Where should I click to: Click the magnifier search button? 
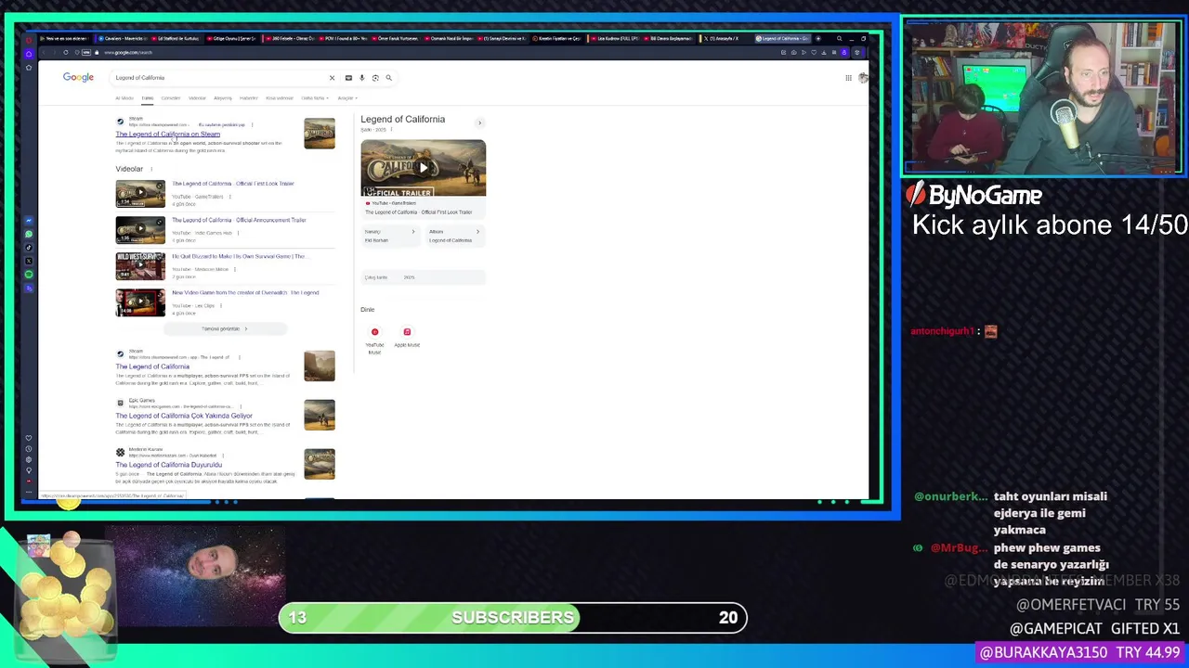click(x=388, y=78)
